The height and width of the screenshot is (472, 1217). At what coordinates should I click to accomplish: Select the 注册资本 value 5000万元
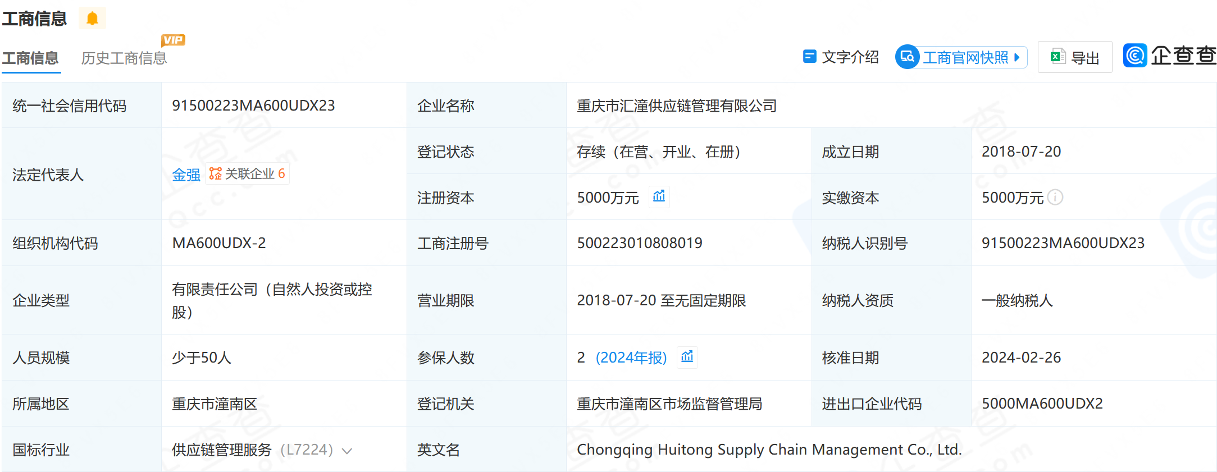608,198
